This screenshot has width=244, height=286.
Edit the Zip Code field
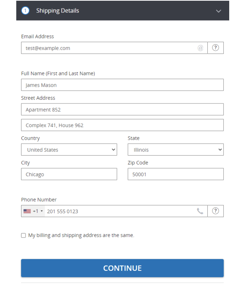176,174
